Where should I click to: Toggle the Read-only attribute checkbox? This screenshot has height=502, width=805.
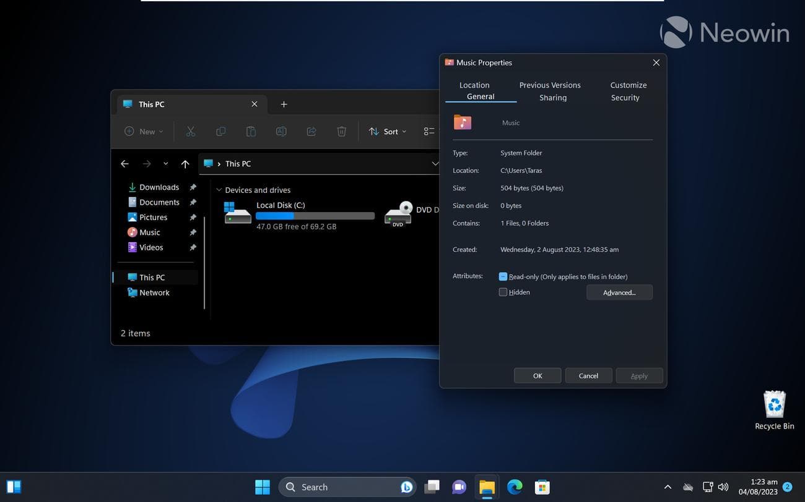(503, 277)
